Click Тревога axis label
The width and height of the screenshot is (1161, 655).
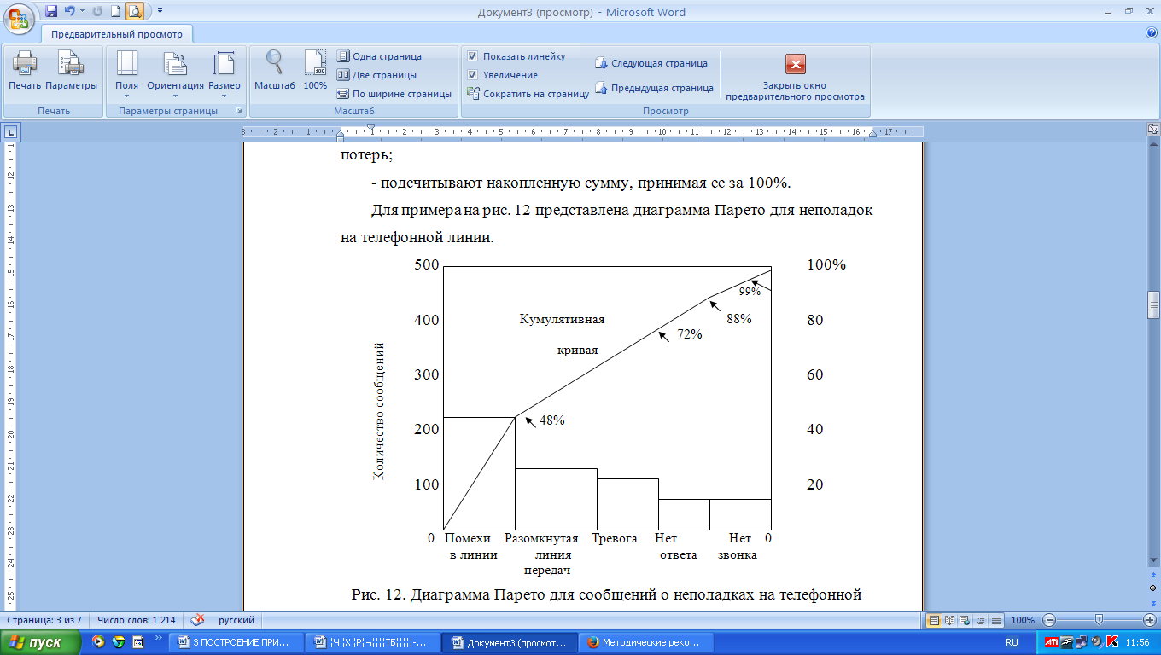(615, 538)
